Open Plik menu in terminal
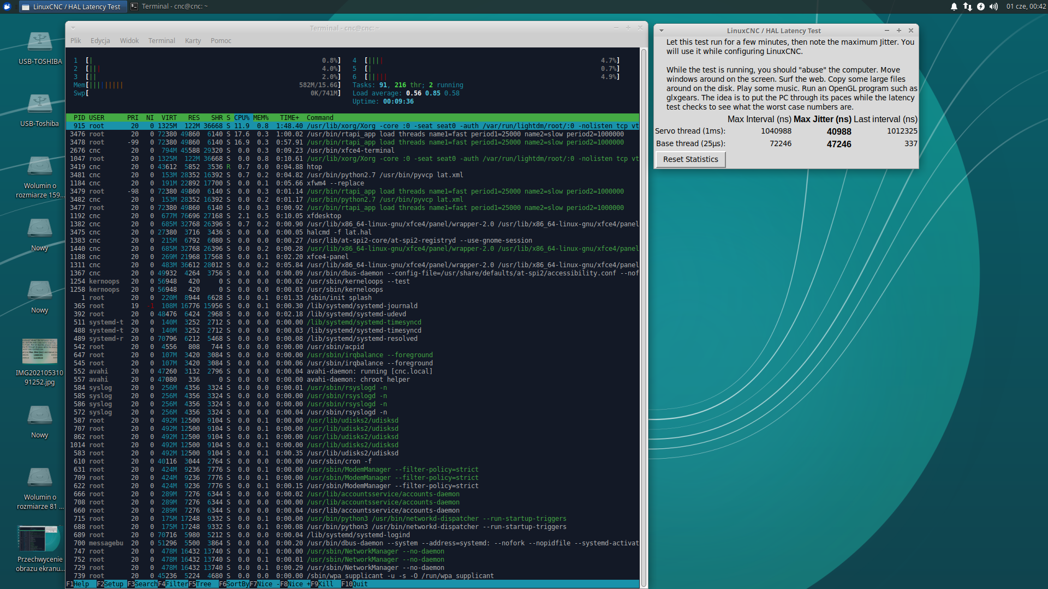The width and height of the screenshot is (1048, 589). [x=76, y=41]
